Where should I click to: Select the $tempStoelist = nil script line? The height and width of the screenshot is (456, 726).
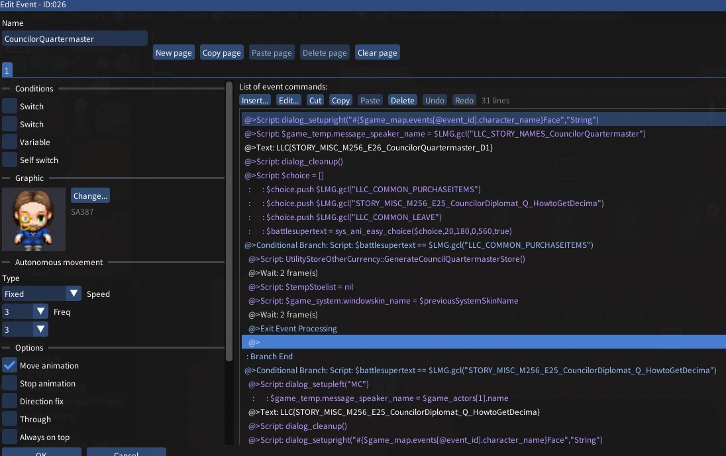[x=484, y=286]
